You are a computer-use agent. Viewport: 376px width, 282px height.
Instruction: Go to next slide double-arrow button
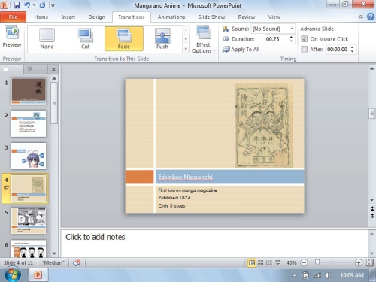(372, 216)
